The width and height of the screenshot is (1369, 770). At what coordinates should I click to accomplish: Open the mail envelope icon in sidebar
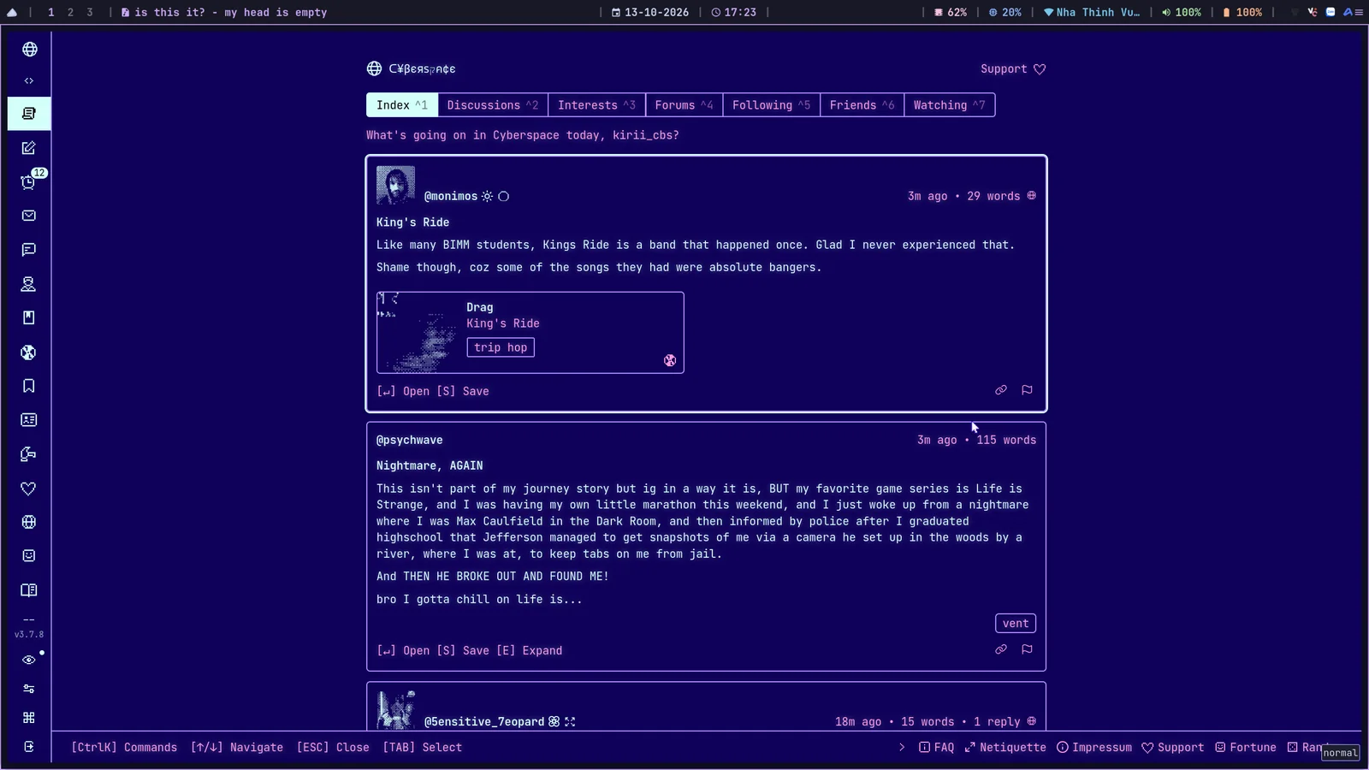[29, 216]
